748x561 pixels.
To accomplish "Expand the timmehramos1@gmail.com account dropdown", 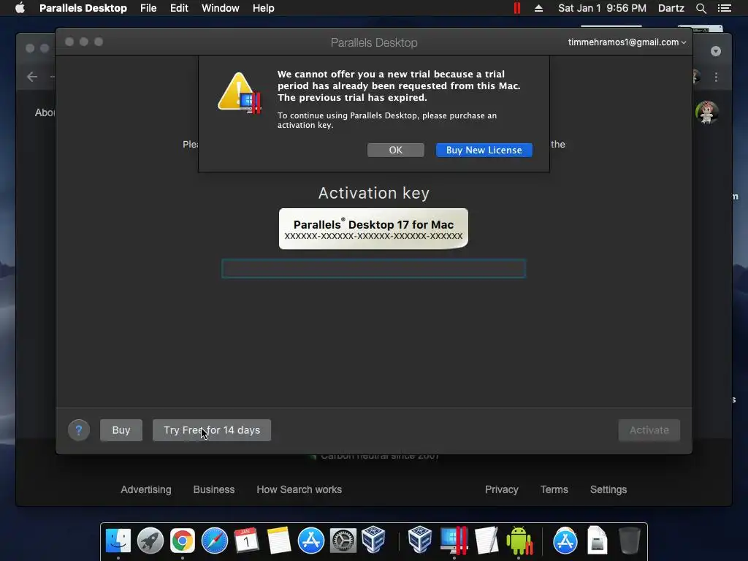I will pyautogui.click(x=627, y=42).
